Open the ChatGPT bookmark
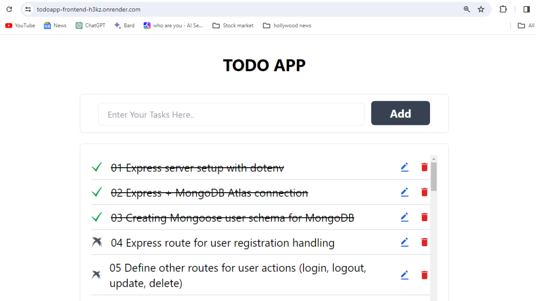This screenshot has height=301, width=536. click(x=90, y=26)
